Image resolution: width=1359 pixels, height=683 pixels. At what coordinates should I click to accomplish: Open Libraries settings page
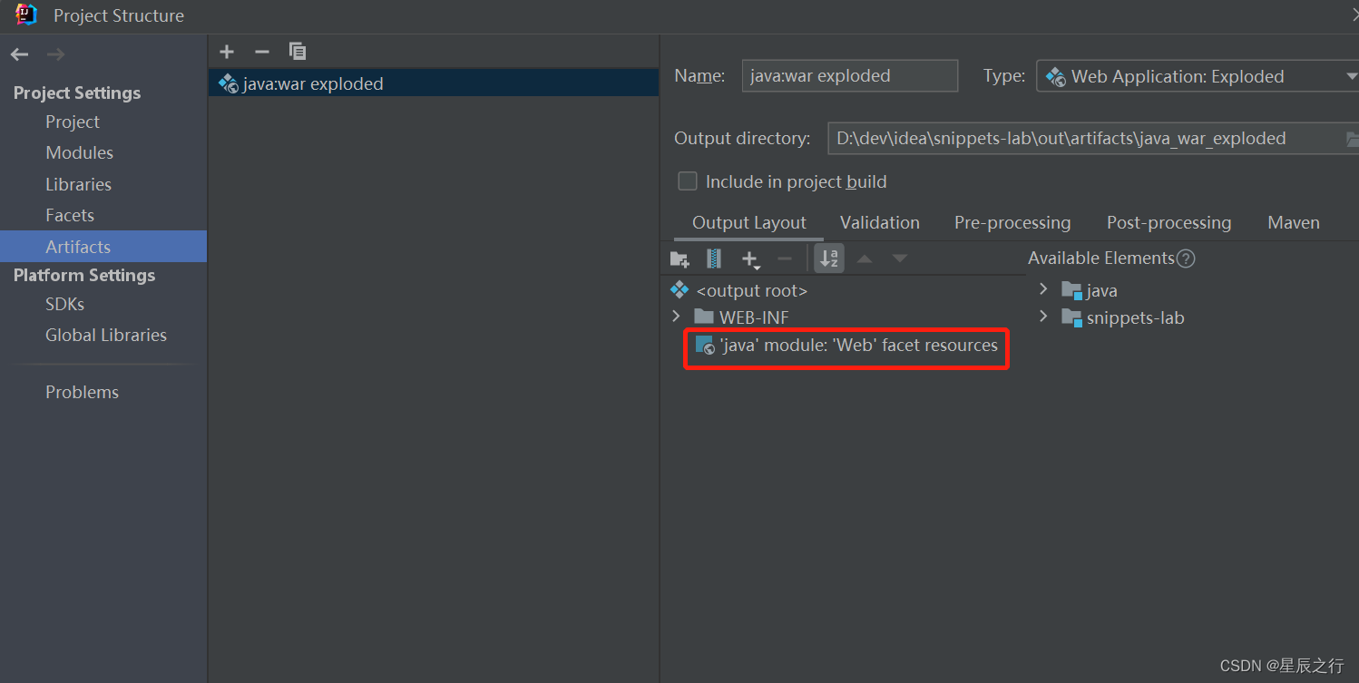coord(79,184)
